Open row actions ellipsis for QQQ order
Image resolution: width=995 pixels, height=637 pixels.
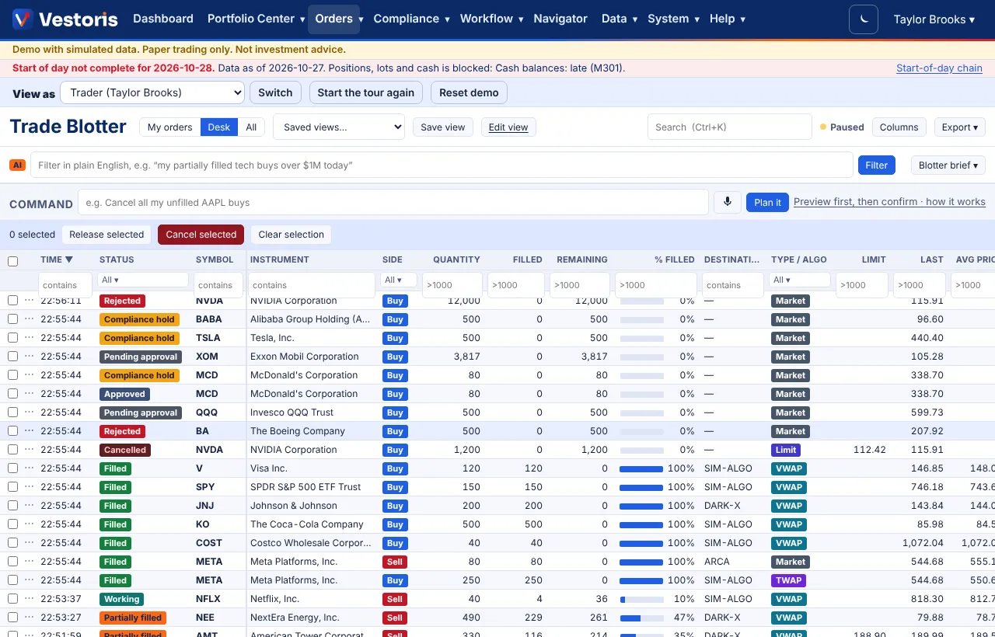29,412
